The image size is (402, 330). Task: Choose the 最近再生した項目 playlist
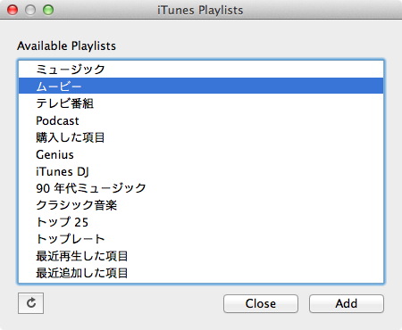point(201,256)
